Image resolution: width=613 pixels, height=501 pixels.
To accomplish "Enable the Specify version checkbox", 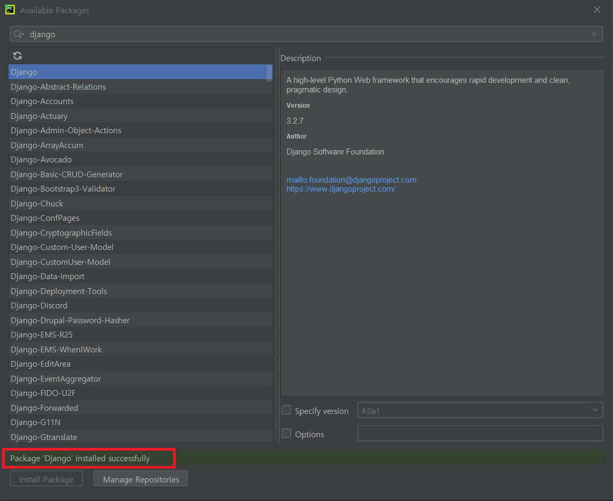I will coord(287,410).
